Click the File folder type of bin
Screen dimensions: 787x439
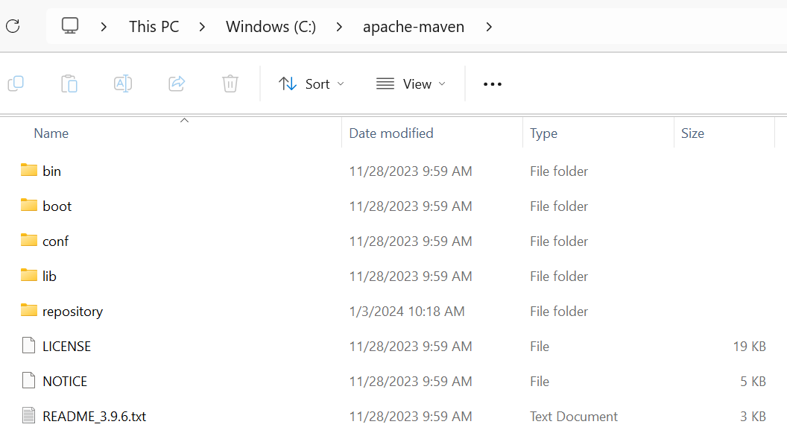point(559,171)
